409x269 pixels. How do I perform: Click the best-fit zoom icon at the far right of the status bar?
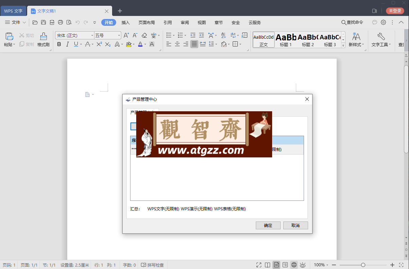402,265
